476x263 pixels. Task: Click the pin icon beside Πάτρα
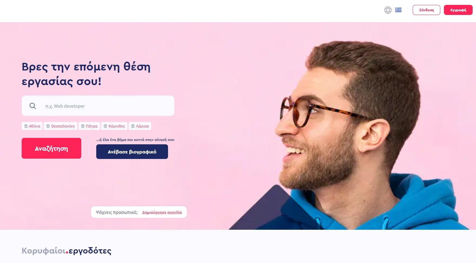83,126
